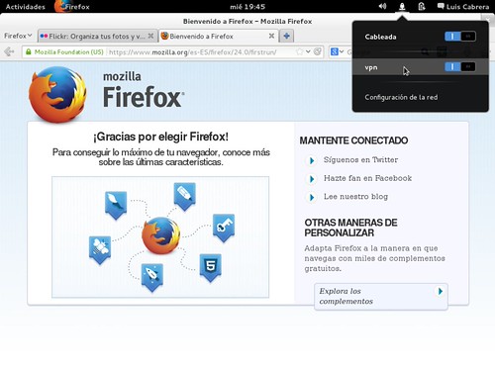The width and height of the screenshot is (495, 371).
Task: Click Explora los complementos button
Action: pos(381,296)
